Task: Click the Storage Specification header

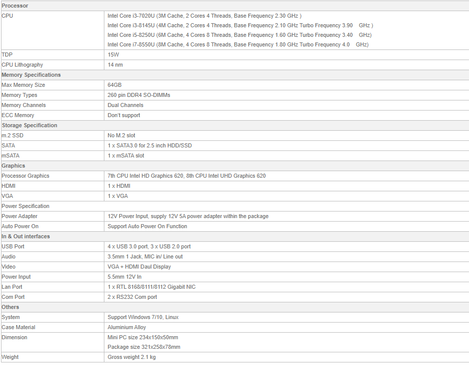Action: coord(30,125)
